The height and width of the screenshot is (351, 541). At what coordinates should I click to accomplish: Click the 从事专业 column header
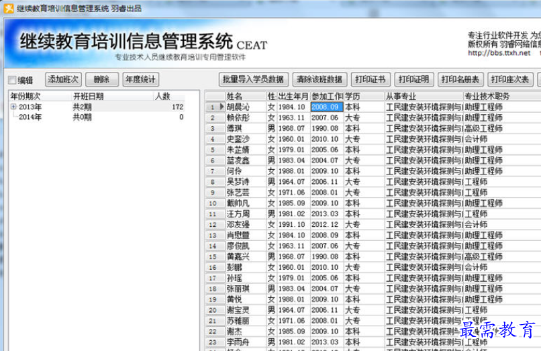[424, 96]
